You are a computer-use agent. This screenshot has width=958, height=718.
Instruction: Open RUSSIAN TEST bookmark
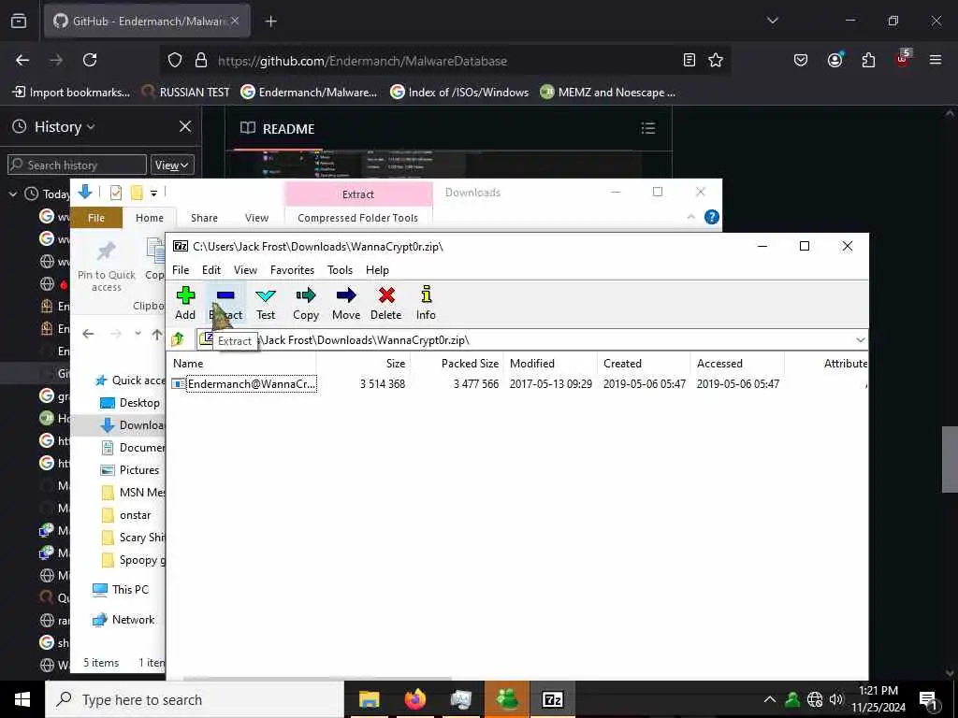tap(186, 93)
